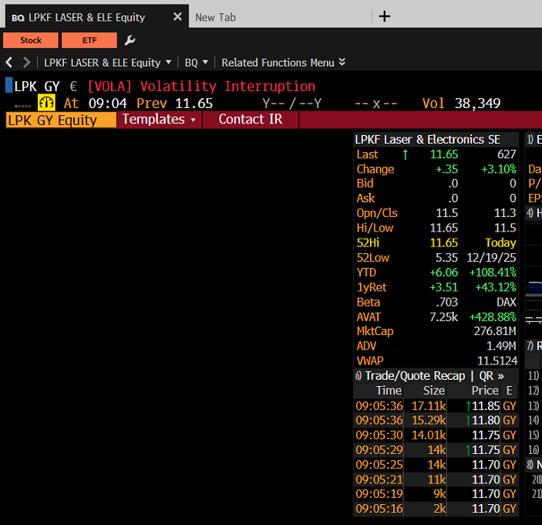Click the Last price value 11.65
Viewport: 542px width, 525px height.
coord(444,154)
